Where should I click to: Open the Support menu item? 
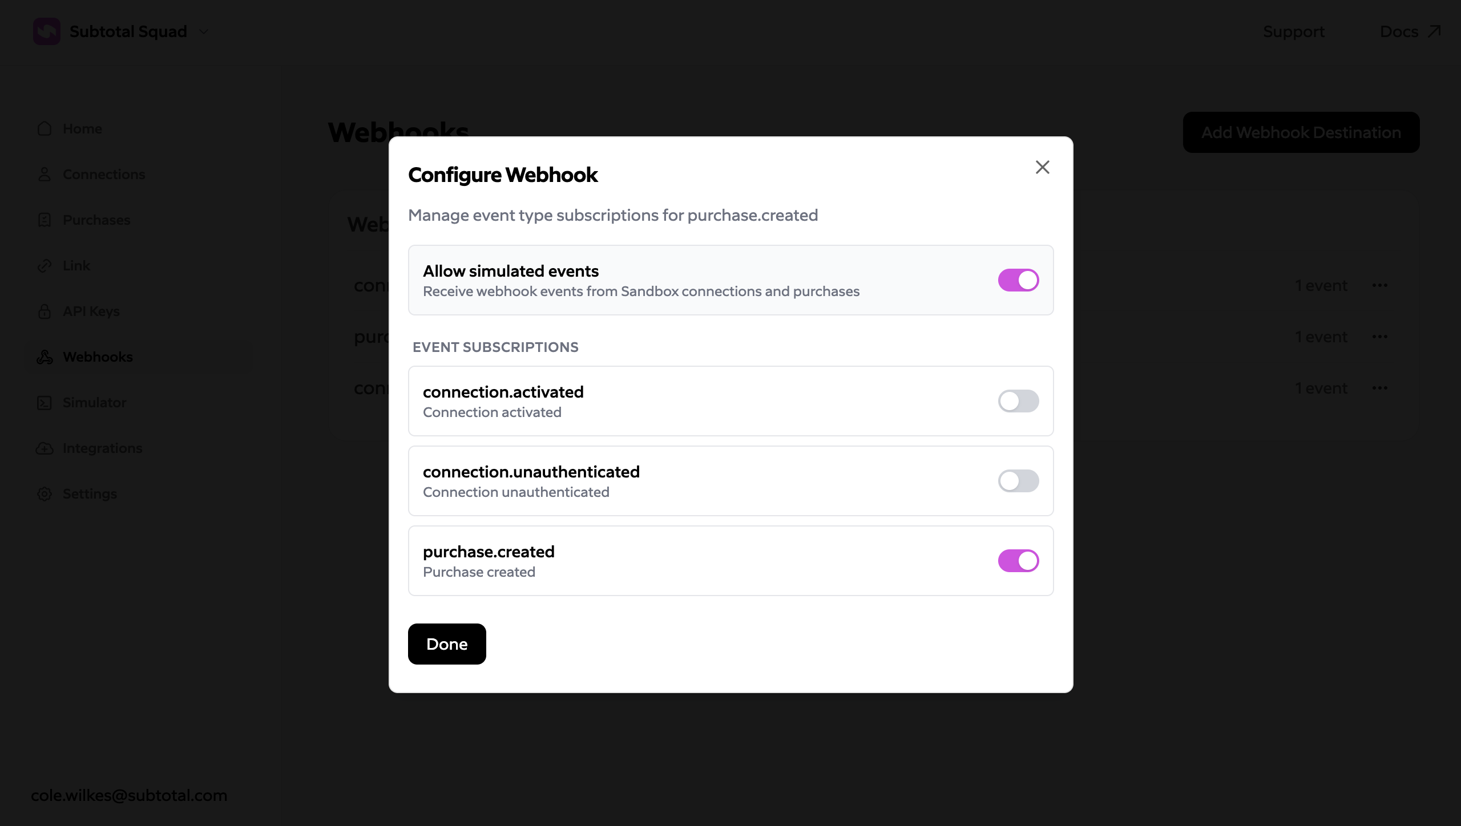click(1293, 32)
